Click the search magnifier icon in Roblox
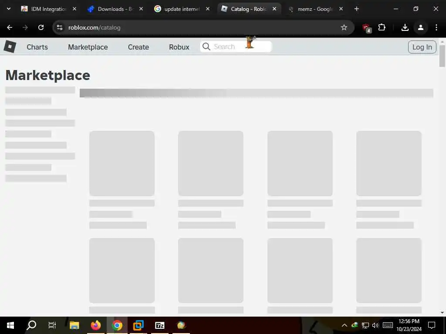446x334 pixels. pos(206,47)
